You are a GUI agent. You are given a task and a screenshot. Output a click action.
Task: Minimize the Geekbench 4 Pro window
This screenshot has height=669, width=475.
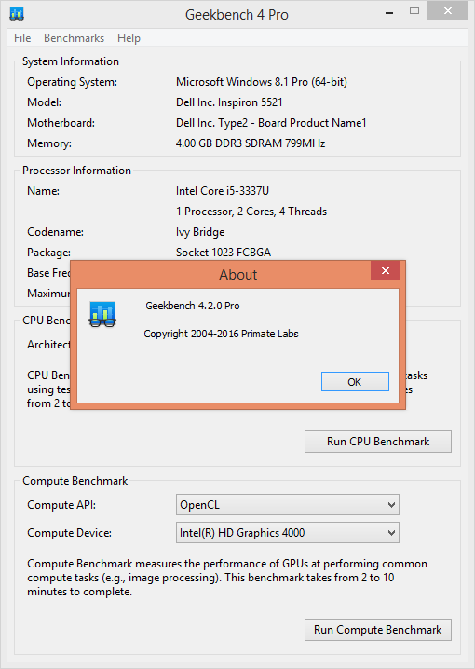point(389,13)
